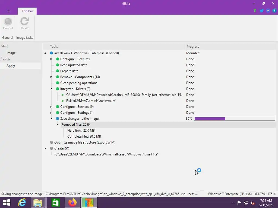This screenshot has height=208, width=278.
Task: Open the Twitter bird icon
Action: click(x=261, y=11)
